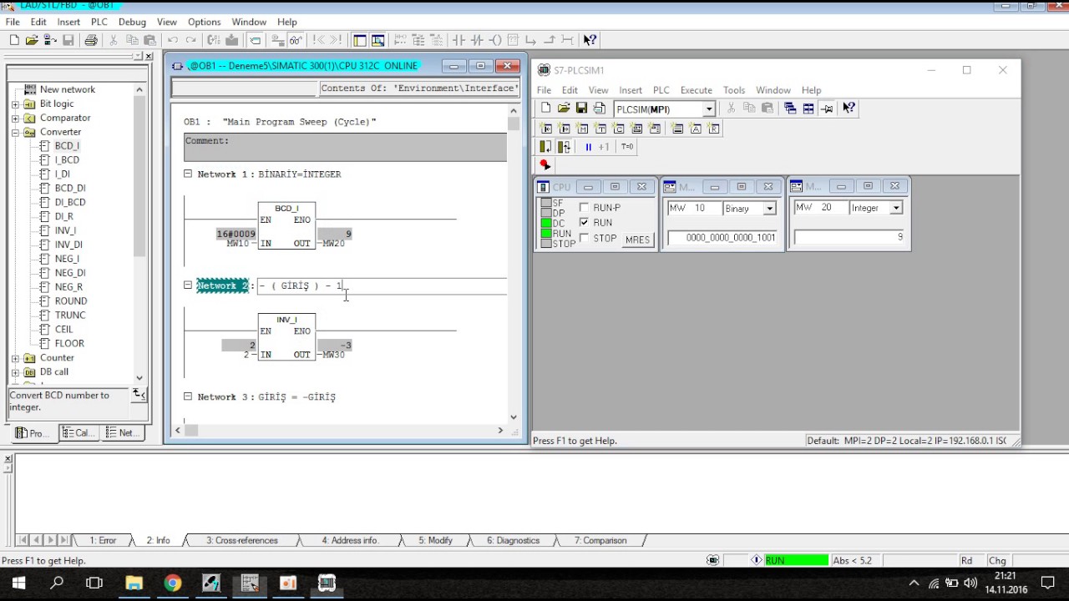Select New network in the element tree
The height and width of the screenshot is (601, 1069).
(67, 89)
